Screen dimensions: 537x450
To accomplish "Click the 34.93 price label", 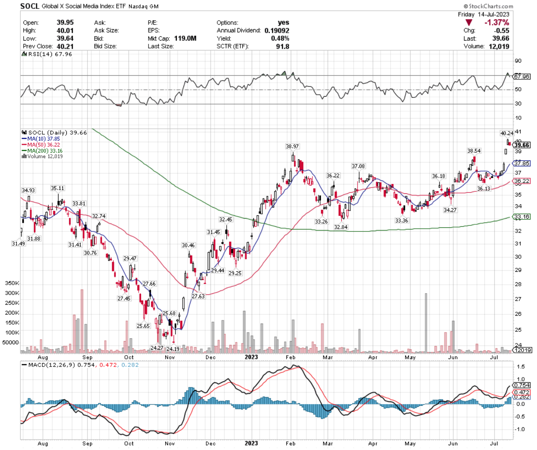I will pos(28,190).
